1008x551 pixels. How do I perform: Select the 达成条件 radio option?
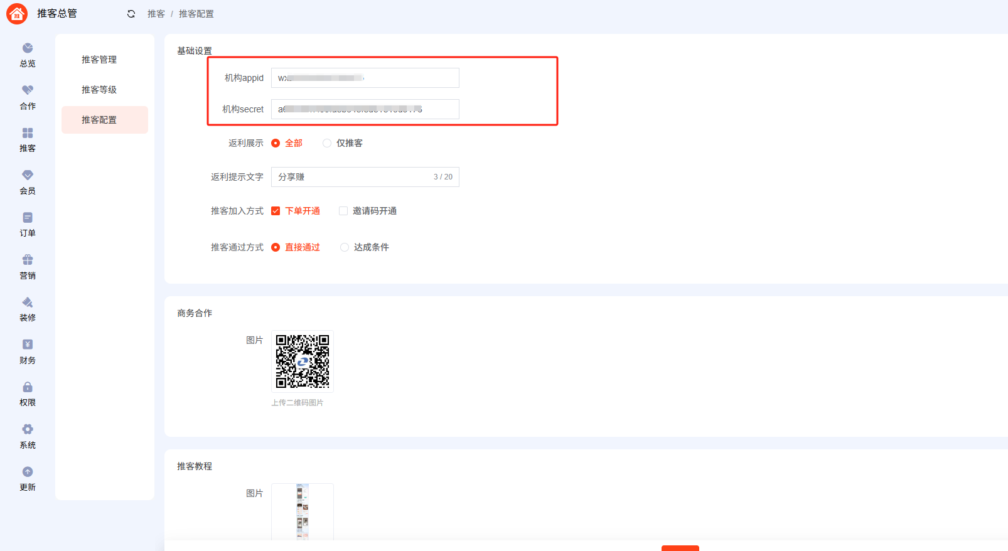tap(345, 247)
